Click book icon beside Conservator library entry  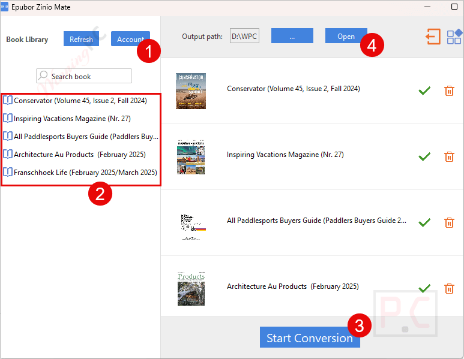[x=8, y=101]
